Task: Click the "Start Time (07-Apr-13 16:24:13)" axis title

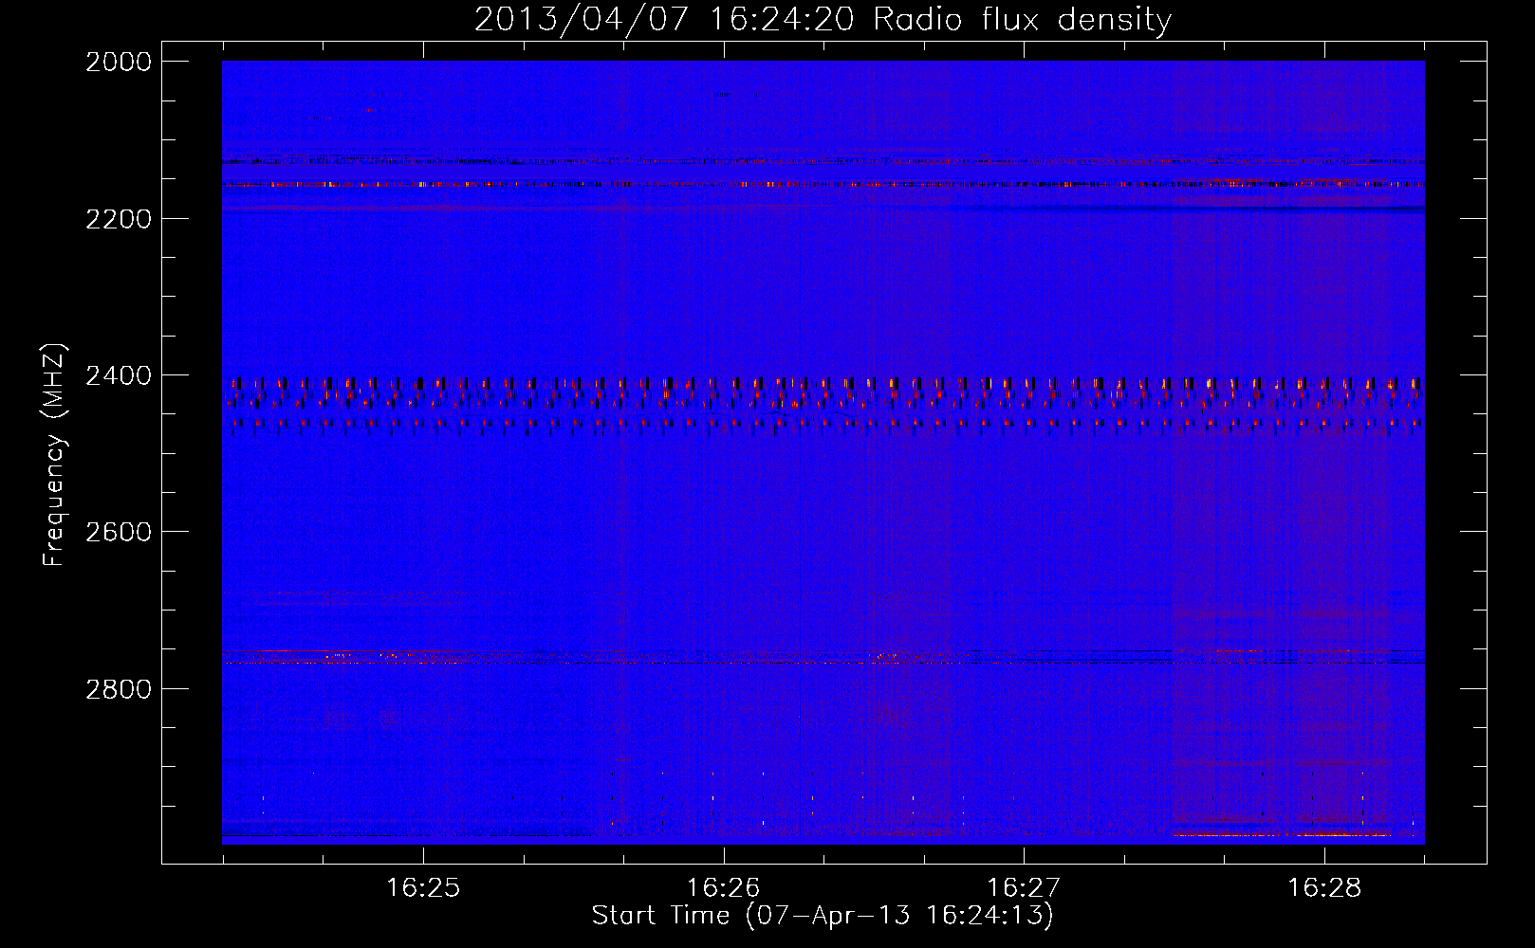Action: pos(823,916)
